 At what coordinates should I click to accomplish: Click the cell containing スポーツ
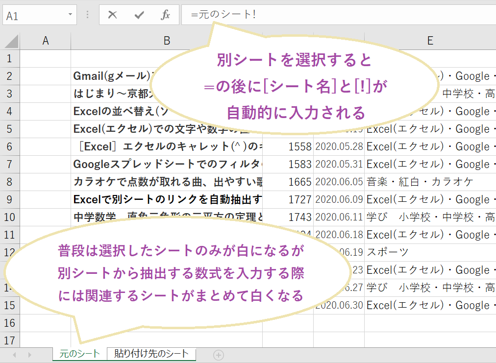coord(387,252)
